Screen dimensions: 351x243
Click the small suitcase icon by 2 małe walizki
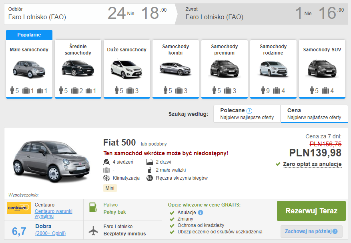click(150, 170)
